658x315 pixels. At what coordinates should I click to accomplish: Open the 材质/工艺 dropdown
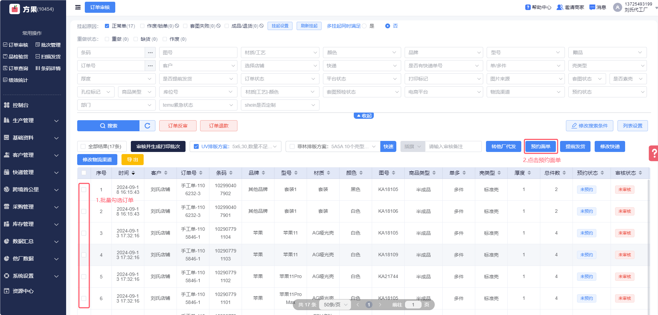280,52
